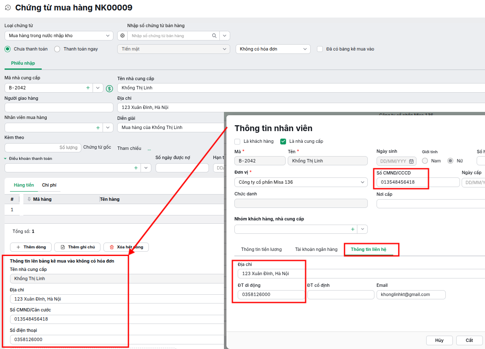Open the Không có hóa đơn dropdown

(x=273, y=49)
